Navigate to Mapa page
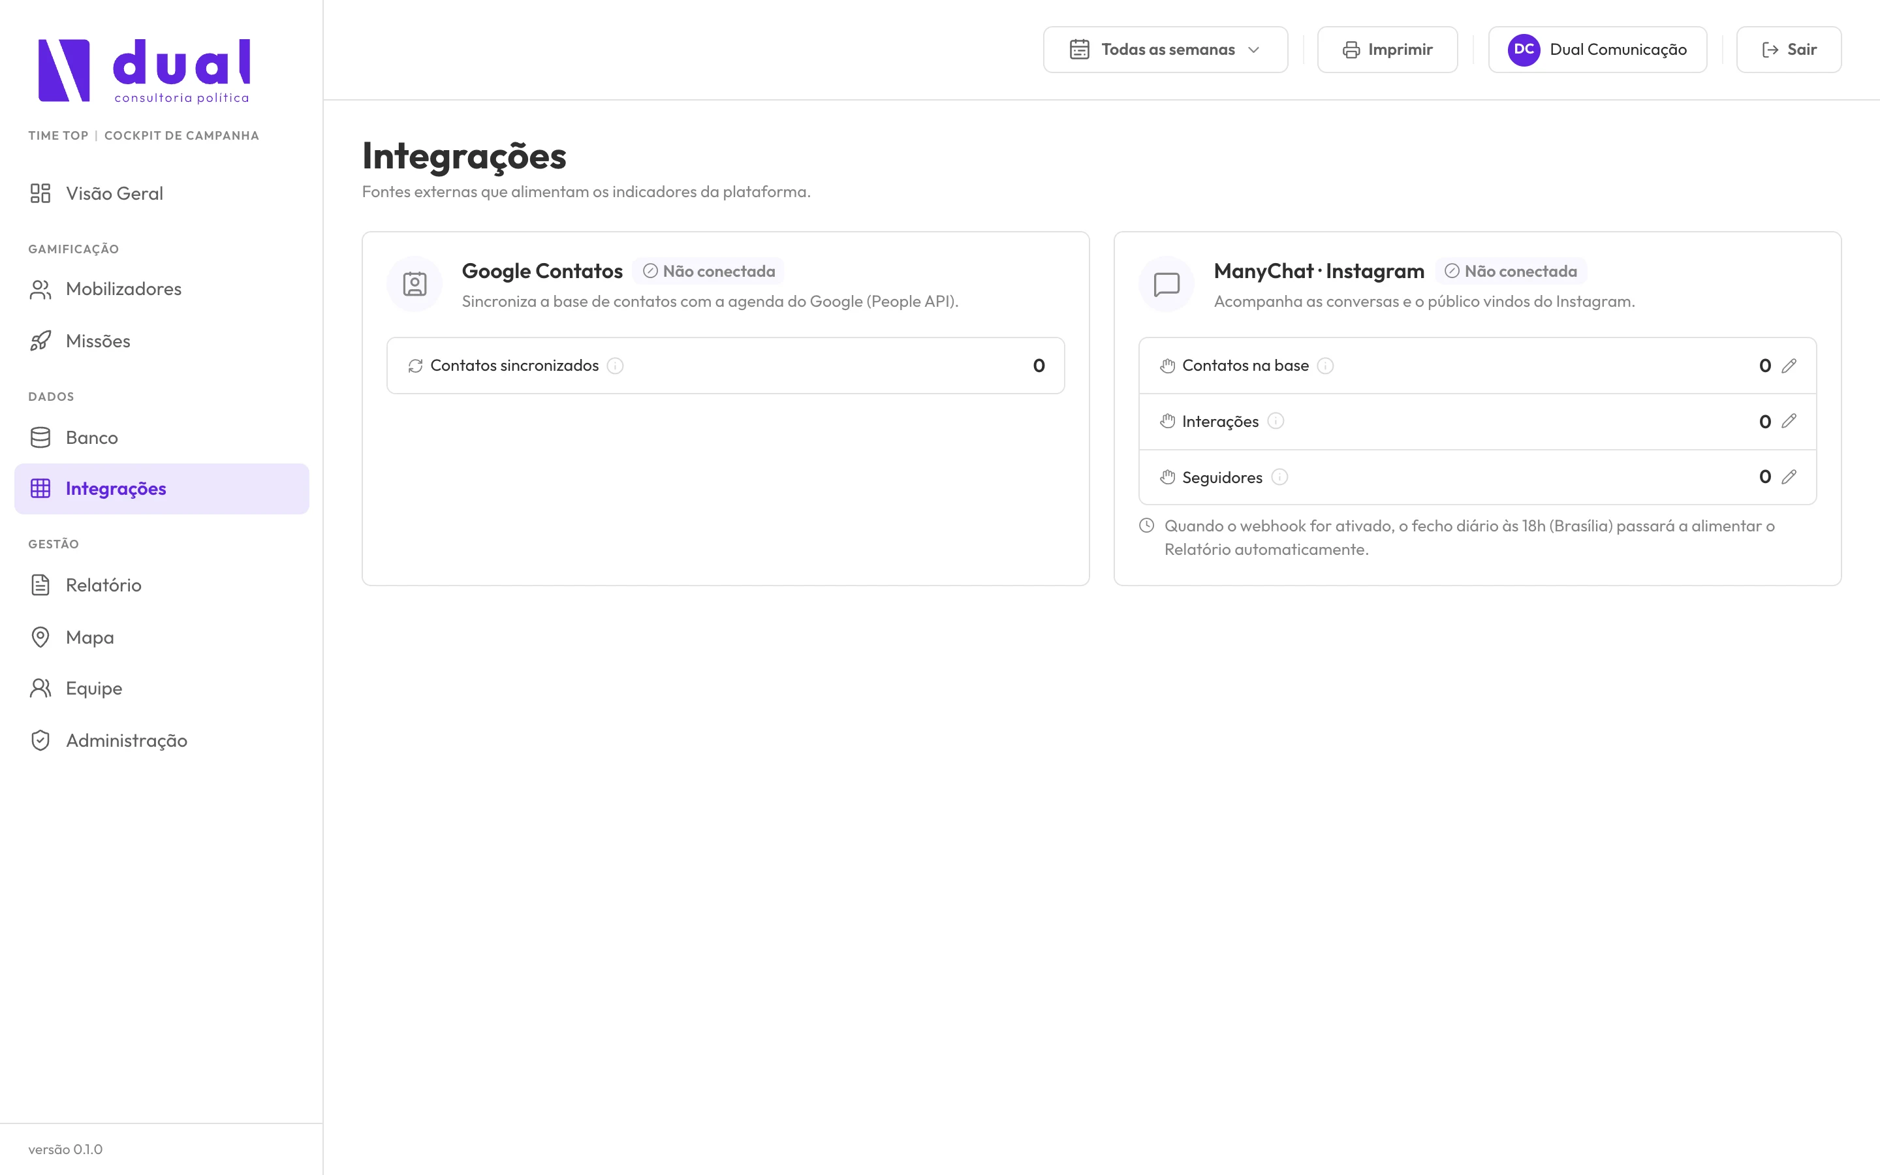This screenshot has height=1175, width=1880. point(162,637)
